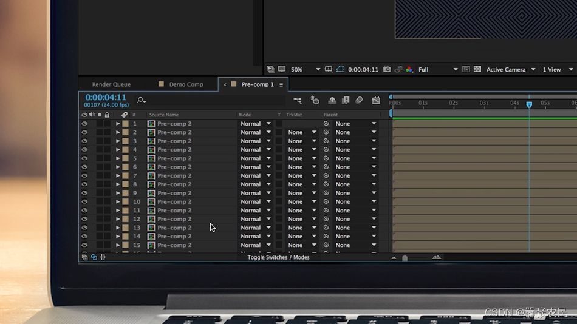
Task: Expand layer 1 properties triangle
Action: pos(118,124)
